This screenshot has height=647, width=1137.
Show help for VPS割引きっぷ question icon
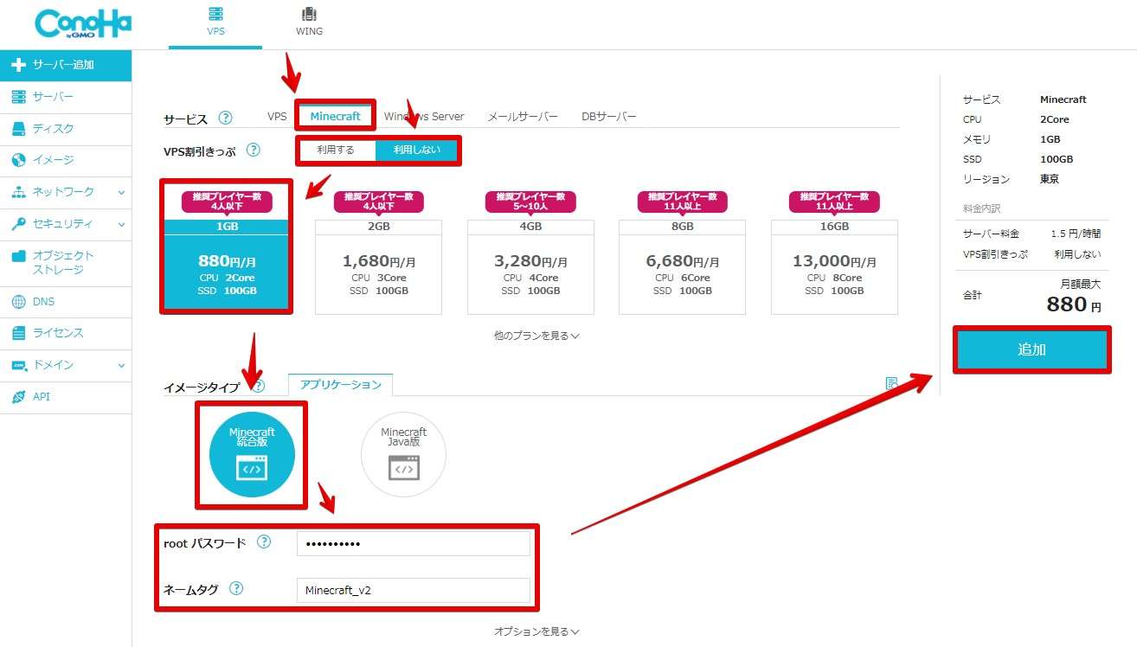point(253,150)
